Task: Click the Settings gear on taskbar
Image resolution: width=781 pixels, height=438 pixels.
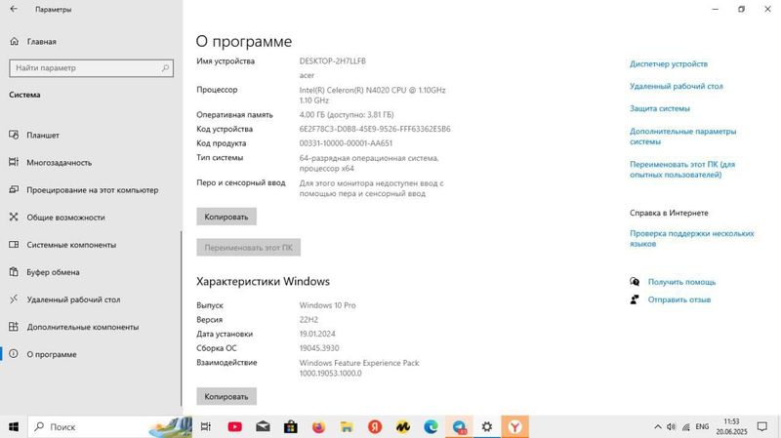Action: click(487, 426)
